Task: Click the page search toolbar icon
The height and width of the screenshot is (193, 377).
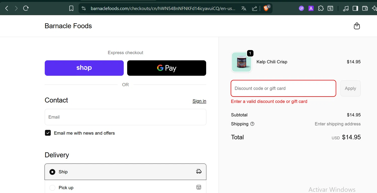Action: pyautogui.click(x=331, y=9)
